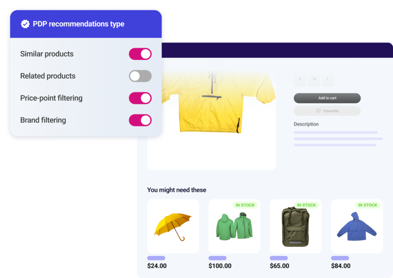Click the verified badge icon in PDP header
The image size is (393, 278).
pyautogui.click(x=25, y=24)
